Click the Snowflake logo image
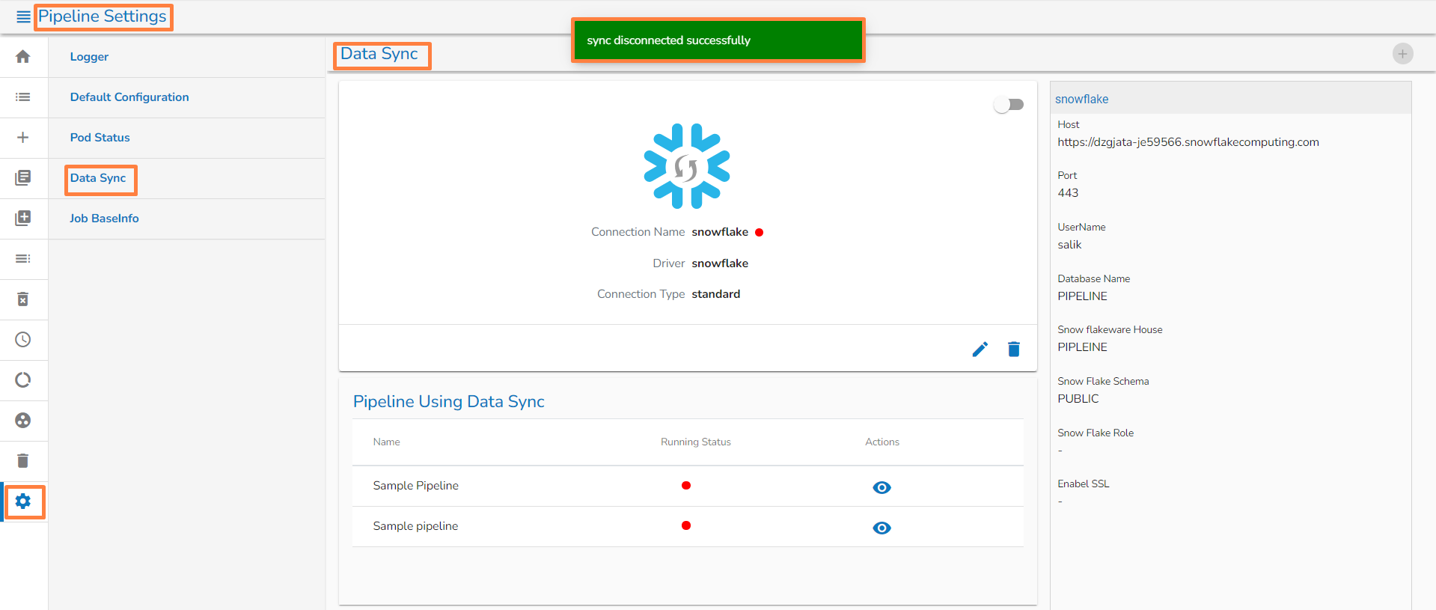The width and height of the screenshot is (1436, 610). click(687, 166)
